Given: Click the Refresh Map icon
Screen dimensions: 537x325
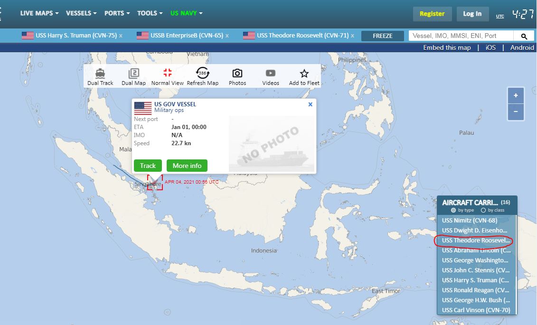Looking at the screenshot, I should 202,73.
